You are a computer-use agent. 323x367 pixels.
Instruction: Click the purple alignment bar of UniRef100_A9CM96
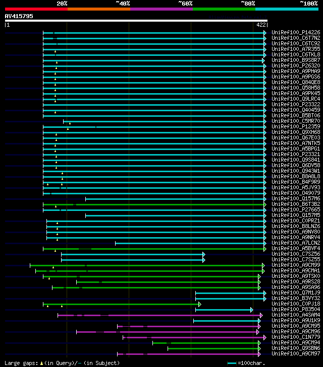pos(168,332)
